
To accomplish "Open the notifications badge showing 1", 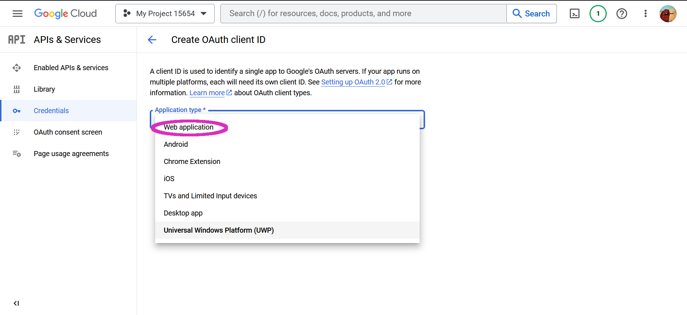I will 598,14.
